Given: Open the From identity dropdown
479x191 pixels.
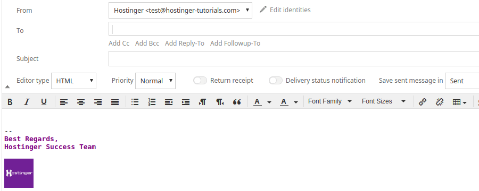Looking at the screenshot, I should click(180, 11).
